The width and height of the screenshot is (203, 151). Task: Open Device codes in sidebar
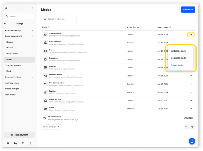pyautogui.click(x=12, y=54)
